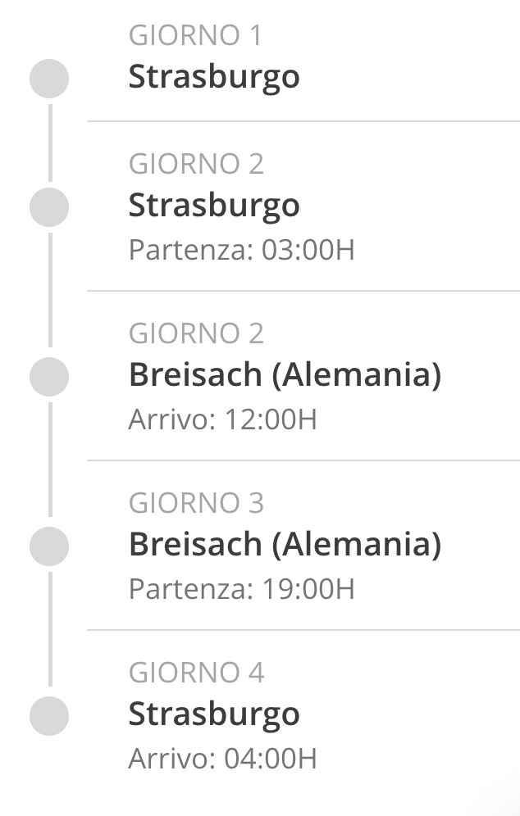
Task: Select the GIORNO 4 label
Action: point(196,673)
